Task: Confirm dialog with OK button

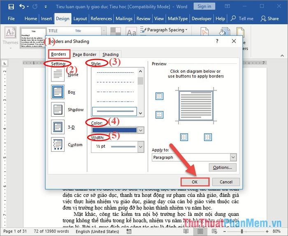Action: [x=195, y=182]
